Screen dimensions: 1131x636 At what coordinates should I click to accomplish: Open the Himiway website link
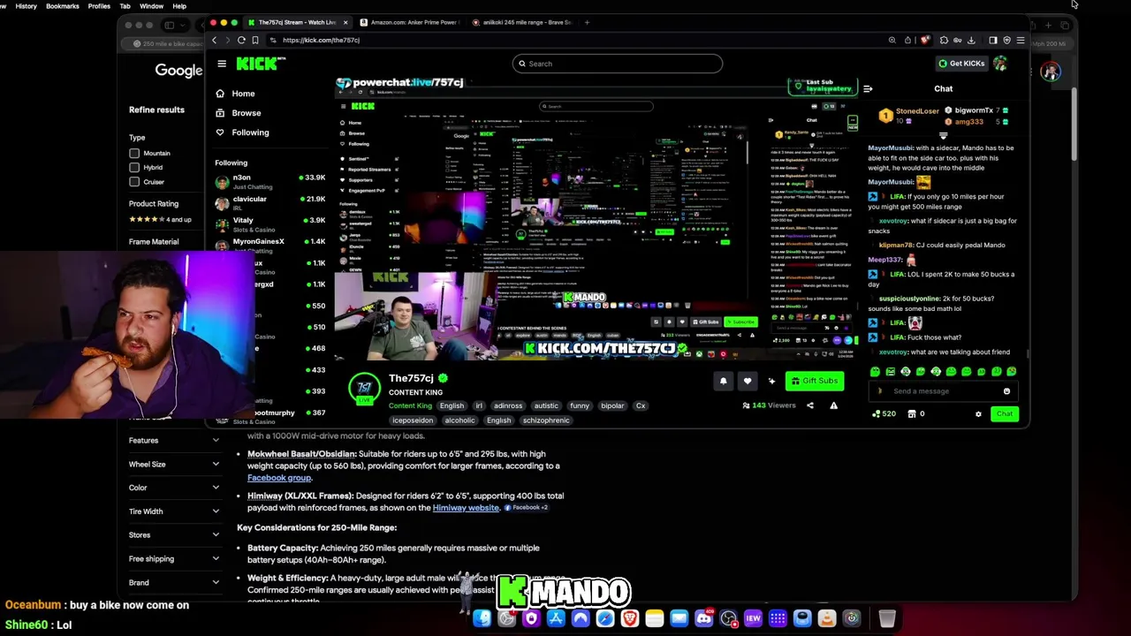[466, 508]
